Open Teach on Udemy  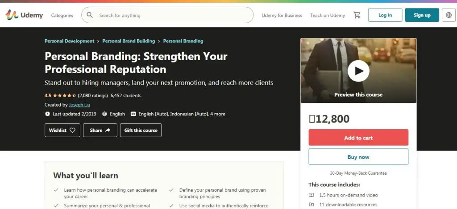[328, 16]
